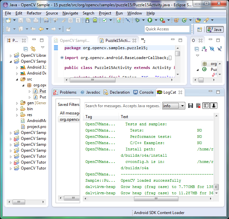Click the Print toolbar icon
The height and width of the screenshot is (219, 229).
pyautogui.click(x=36, y=20)
